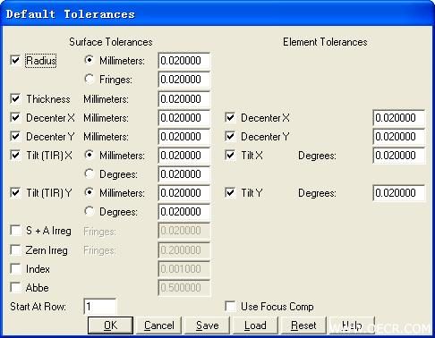
Task: Enable Use Focus Comp checkbox
Action: click(x=230, y=306)
